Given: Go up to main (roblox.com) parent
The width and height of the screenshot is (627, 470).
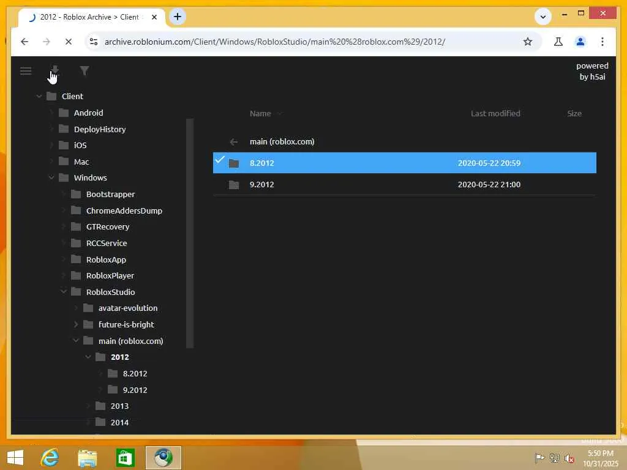Looking at the screenshot, I should [282, 141].
